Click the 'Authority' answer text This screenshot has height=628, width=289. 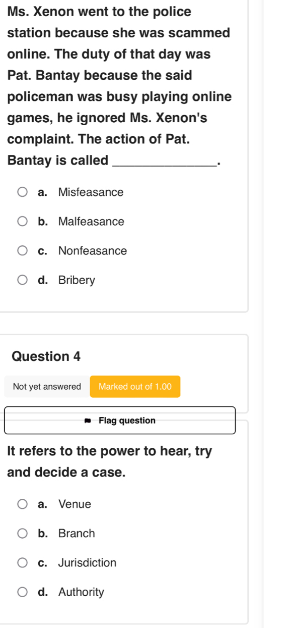82,592
